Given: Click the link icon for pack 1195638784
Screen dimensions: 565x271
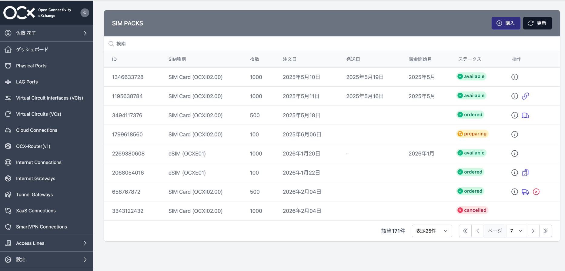Looking at the screenshot, I should [x=525, y=96].
